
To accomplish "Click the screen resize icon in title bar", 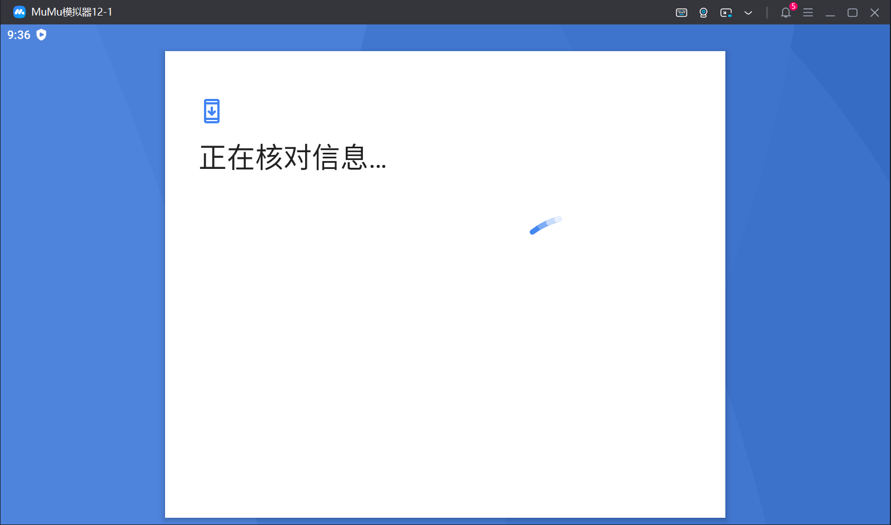I will click(726, 12).
